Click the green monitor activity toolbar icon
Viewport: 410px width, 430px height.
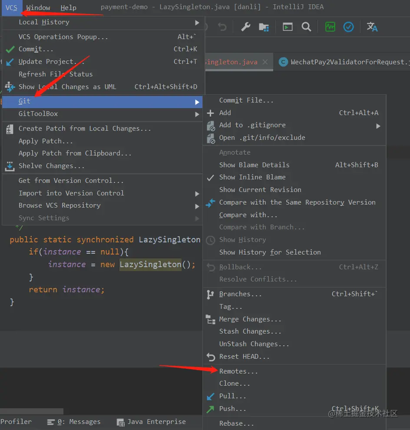(330, 27)
